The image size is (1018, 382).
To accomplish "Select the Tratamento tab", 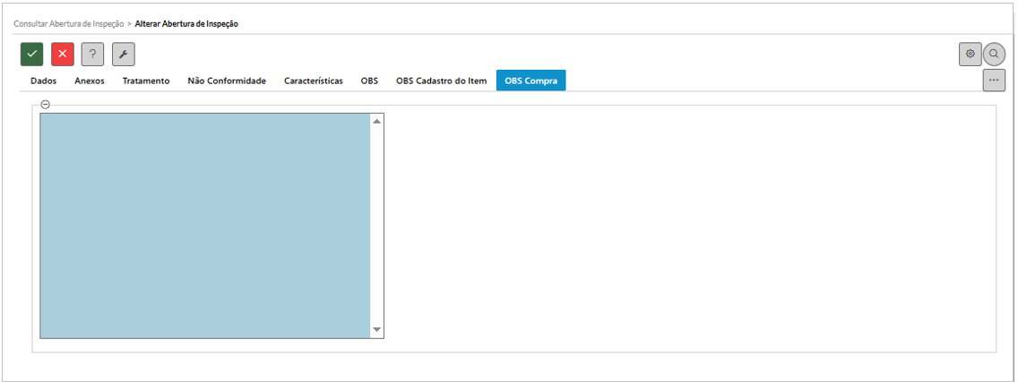I will (146, 81).
